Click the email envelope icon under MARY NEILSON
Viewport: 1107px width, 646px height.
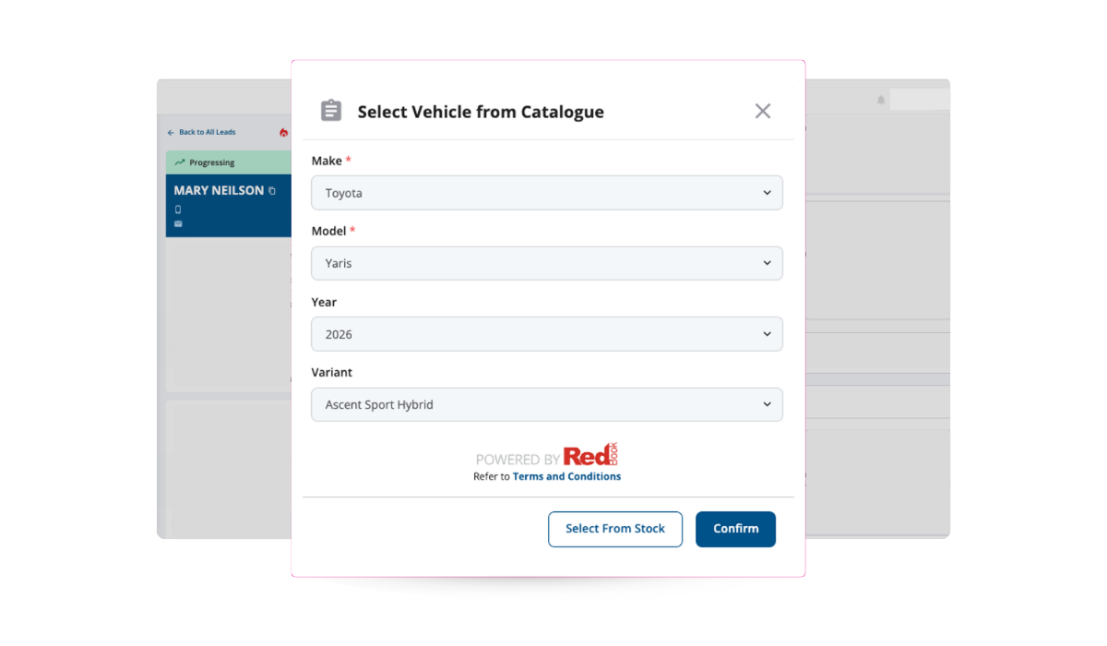[178, 223]
